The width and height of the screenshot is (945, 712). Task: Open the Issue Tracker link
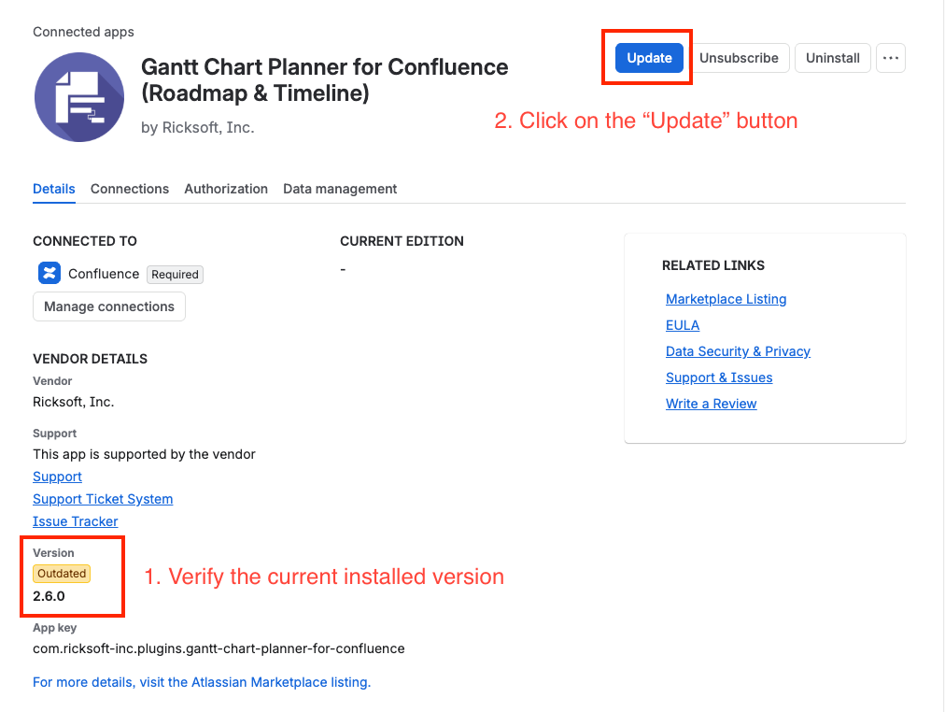[76, 520]
